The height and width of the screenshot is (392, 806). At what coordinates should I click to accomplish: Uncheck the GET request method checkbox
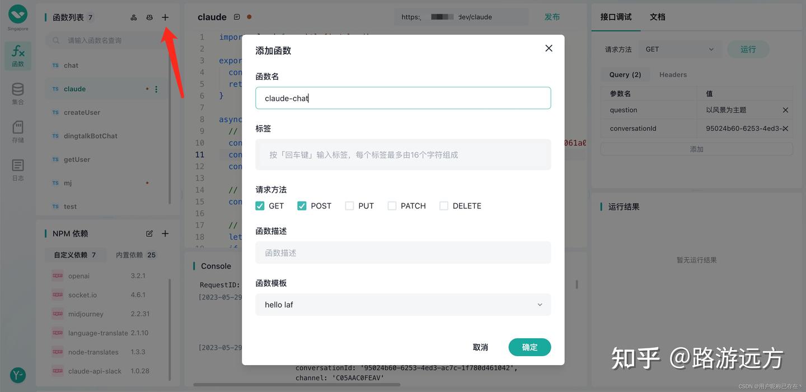point(260,206)
